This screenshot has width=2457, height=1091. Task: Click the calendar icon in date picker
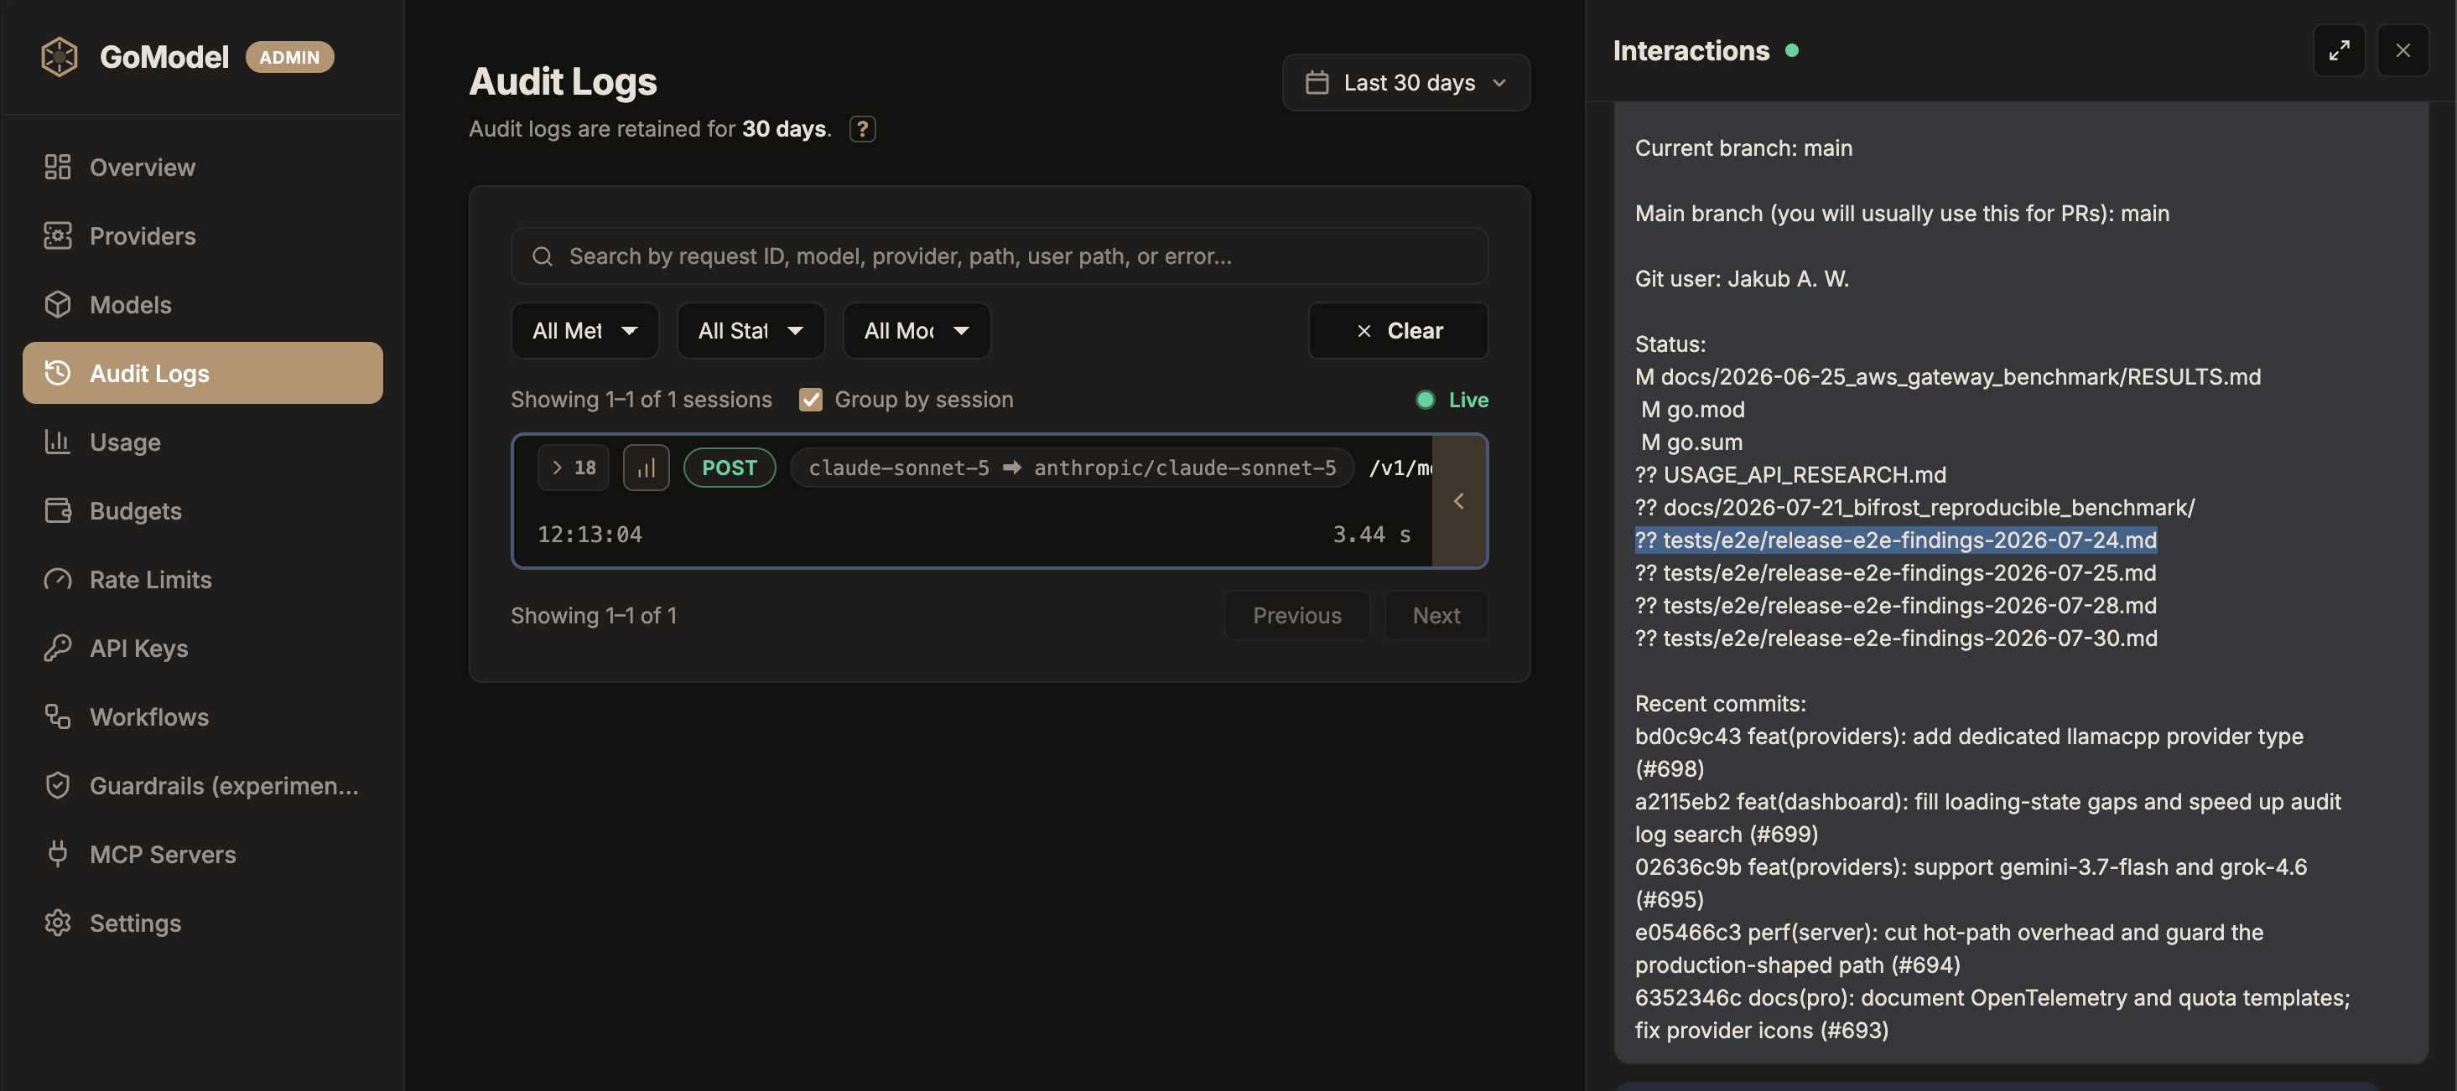coord(1317,83)
